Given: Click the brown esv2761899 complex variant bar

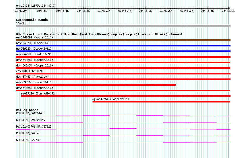Looking at the screenshot, I should [x=123, y=40].
